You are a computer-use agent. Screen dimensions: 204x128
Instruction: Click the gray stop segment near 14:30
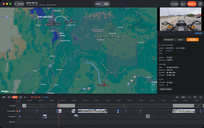pos(183,106)
